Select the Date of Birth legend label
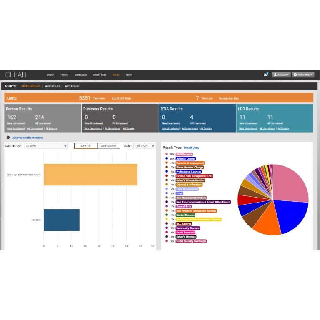320x320 pixels. click(x=183, y=207)
